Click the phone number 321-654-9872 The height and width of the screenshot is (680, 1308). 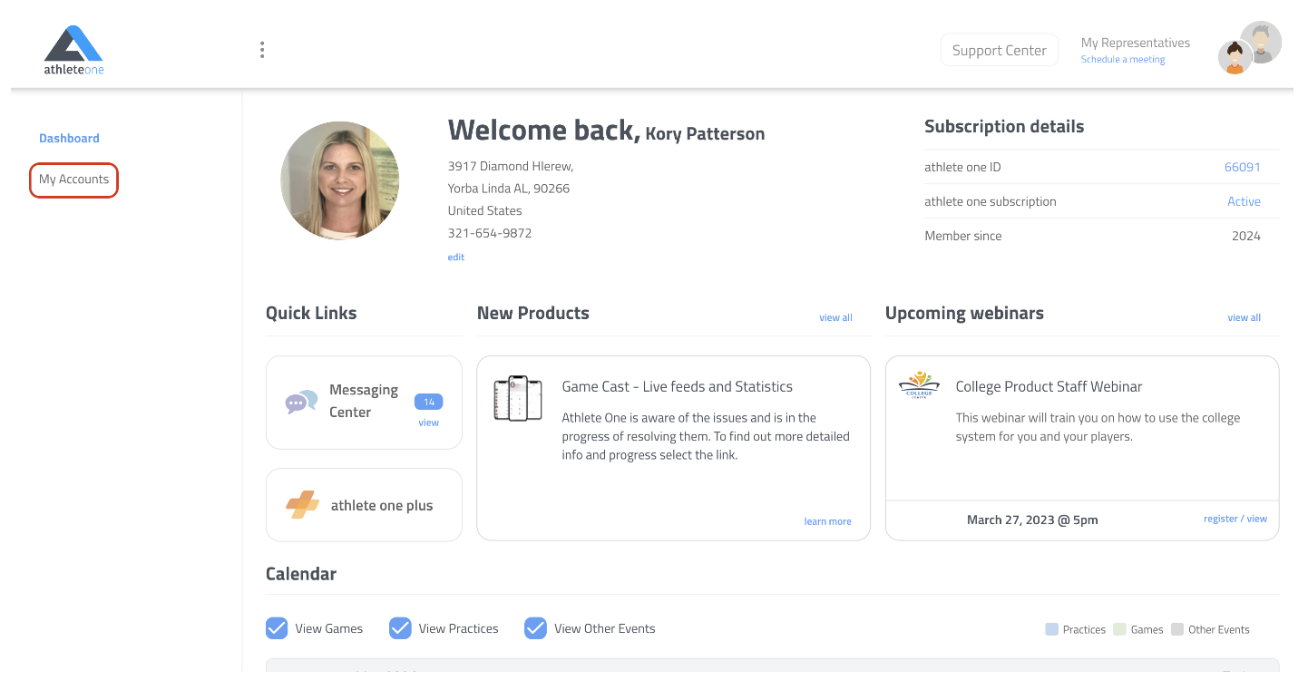tap(490, 233)
